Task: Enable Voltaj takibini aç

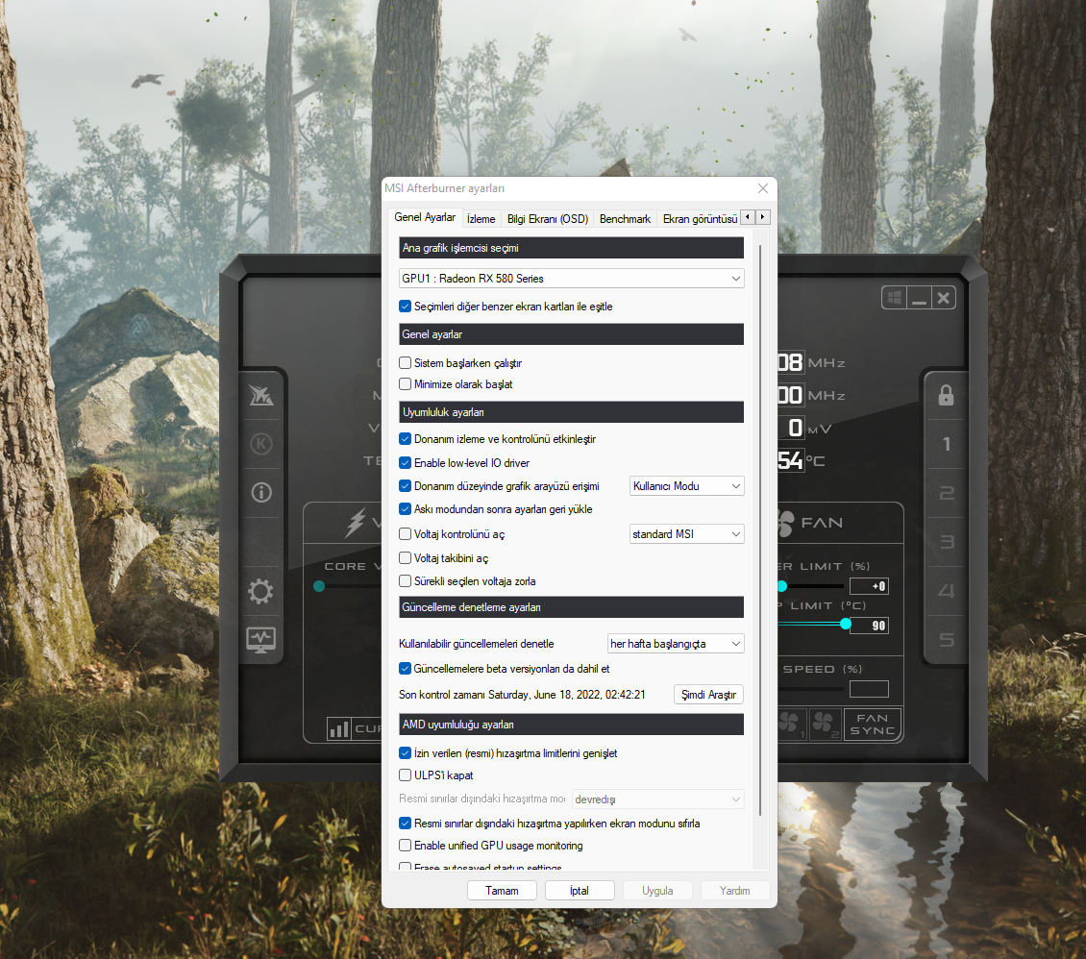Action: tap(406, 557)
